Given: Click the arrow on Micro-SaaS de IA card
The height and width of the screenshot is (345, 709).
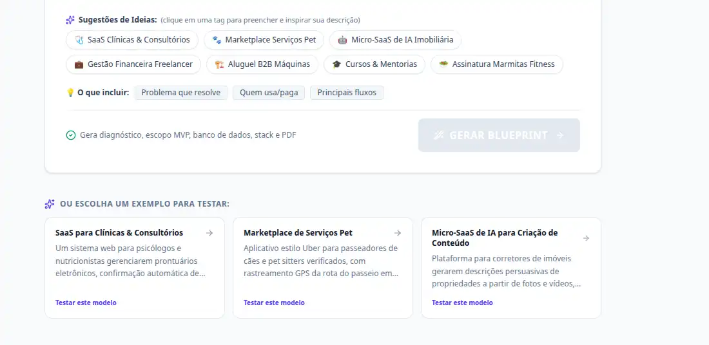Looking at the screenshot, I should tap(586, 238).
